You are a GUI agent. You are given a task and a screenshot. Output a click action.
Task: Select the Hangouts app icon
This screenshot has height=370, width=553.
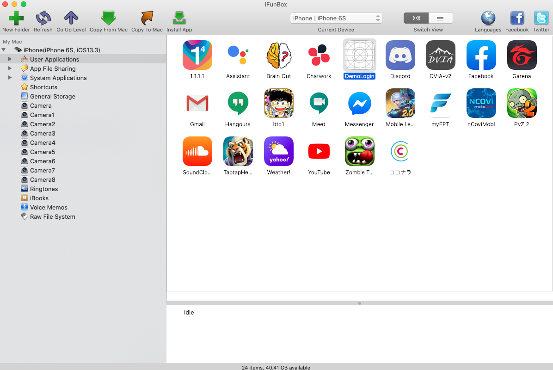point(238,103)
